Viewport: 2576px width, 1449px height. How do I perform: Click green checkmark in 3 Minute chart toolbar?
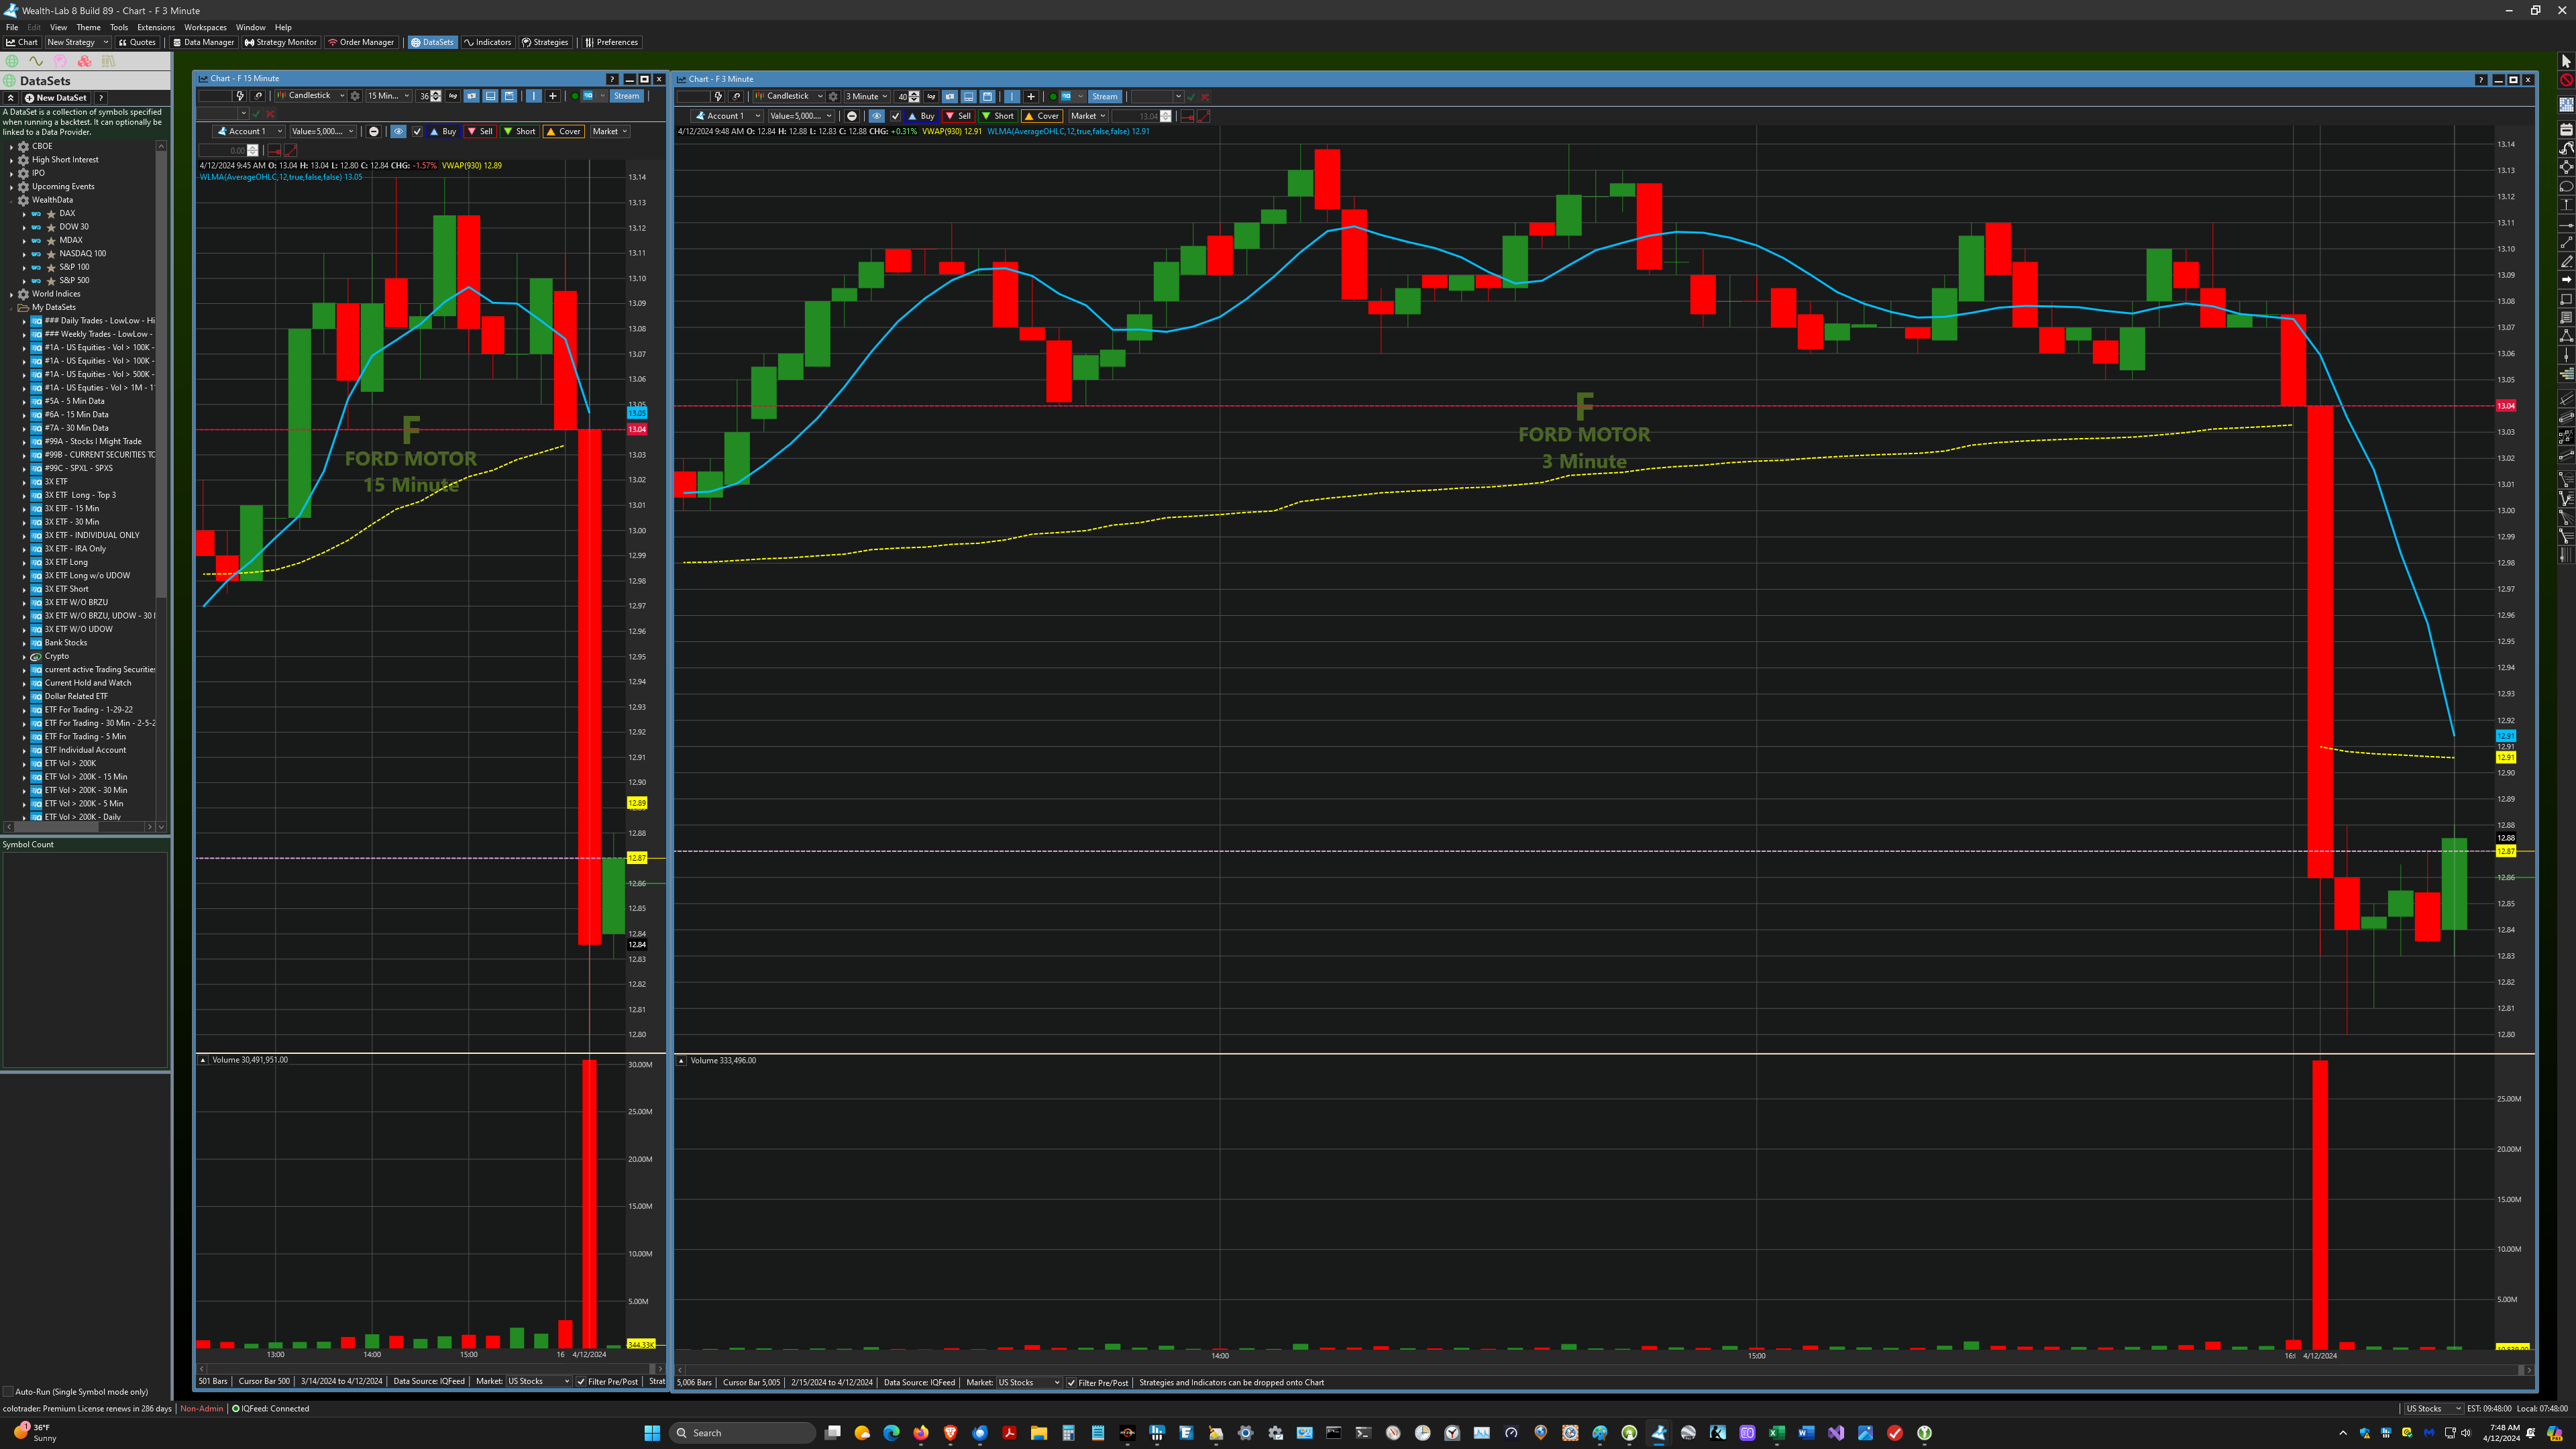[1191, 97]
